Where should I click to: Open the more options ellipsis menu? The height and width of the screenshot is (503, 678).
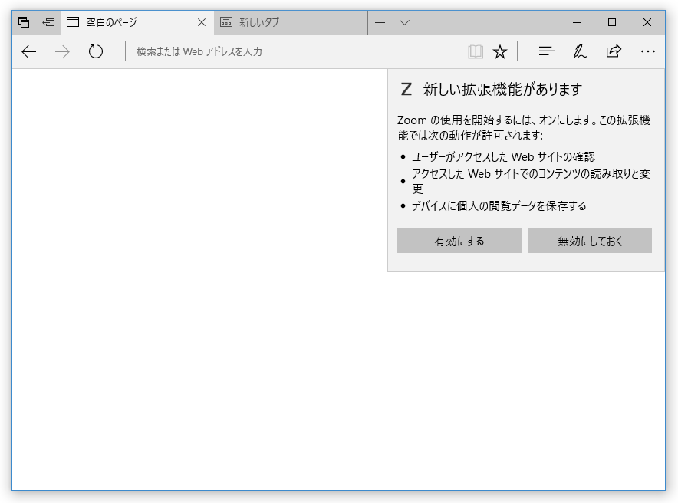(648, 51)
